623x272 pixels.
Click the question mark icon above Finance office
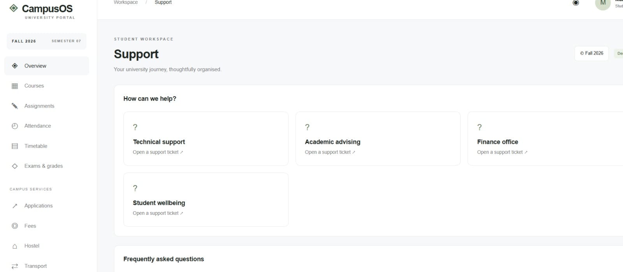(479, 127)
